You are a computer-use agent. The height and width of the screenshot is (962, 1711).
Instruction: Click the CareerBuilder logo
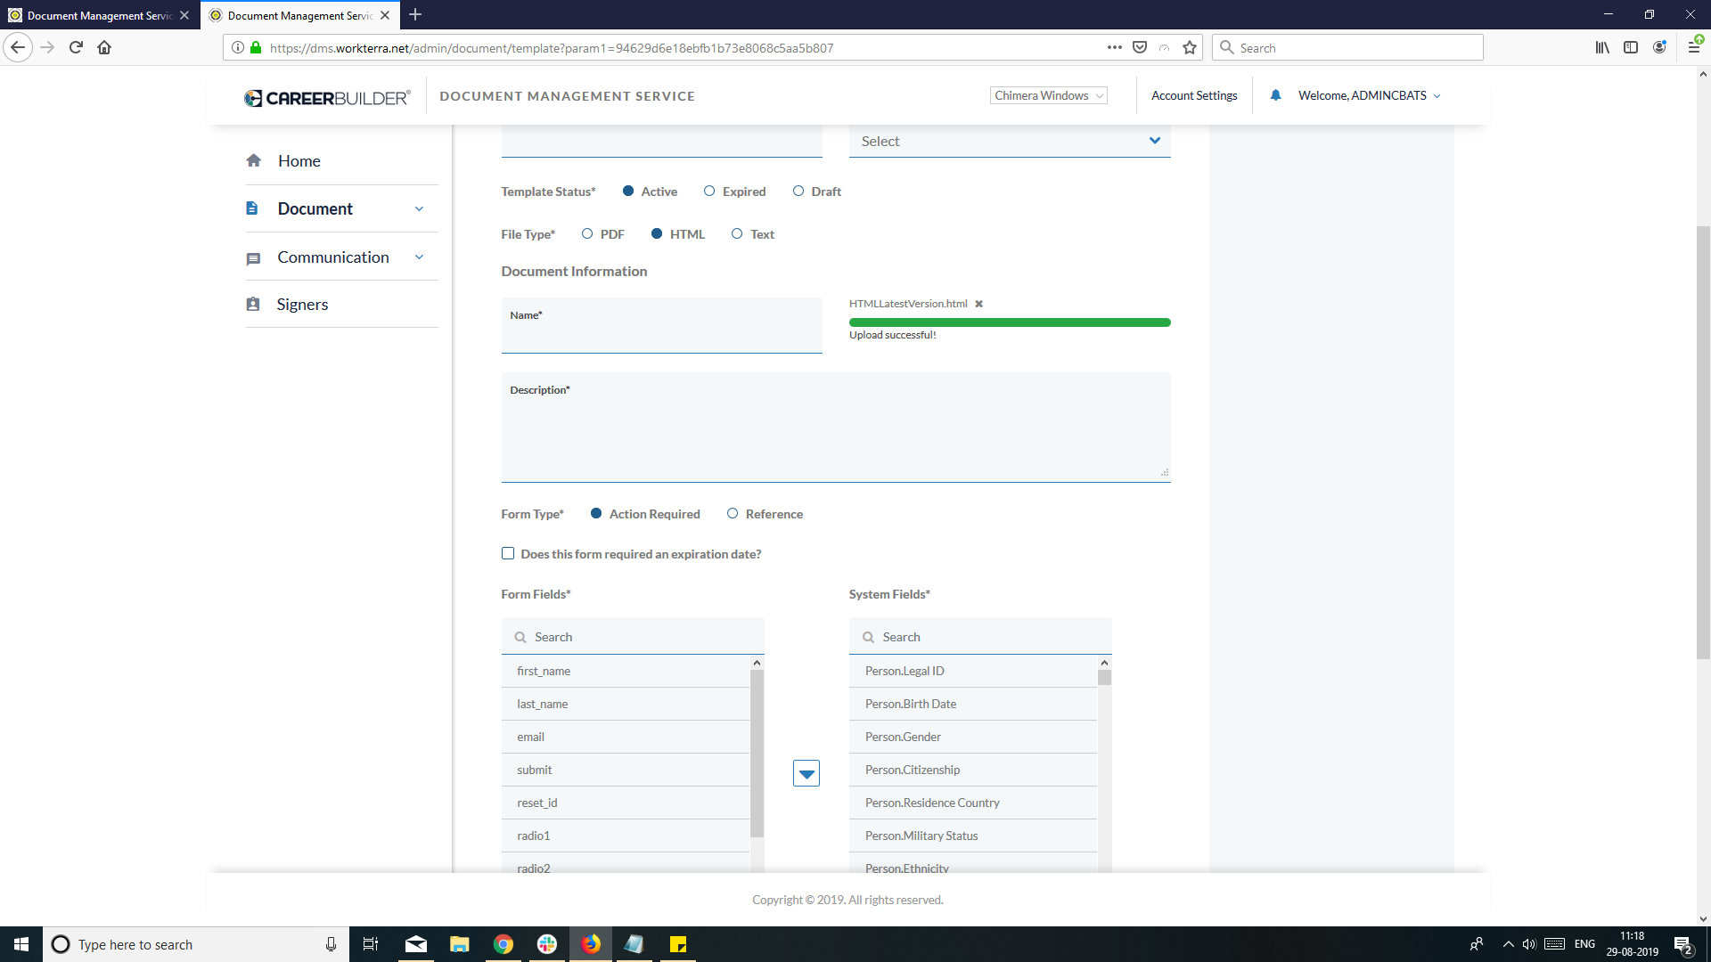click(x=327, y=97)
